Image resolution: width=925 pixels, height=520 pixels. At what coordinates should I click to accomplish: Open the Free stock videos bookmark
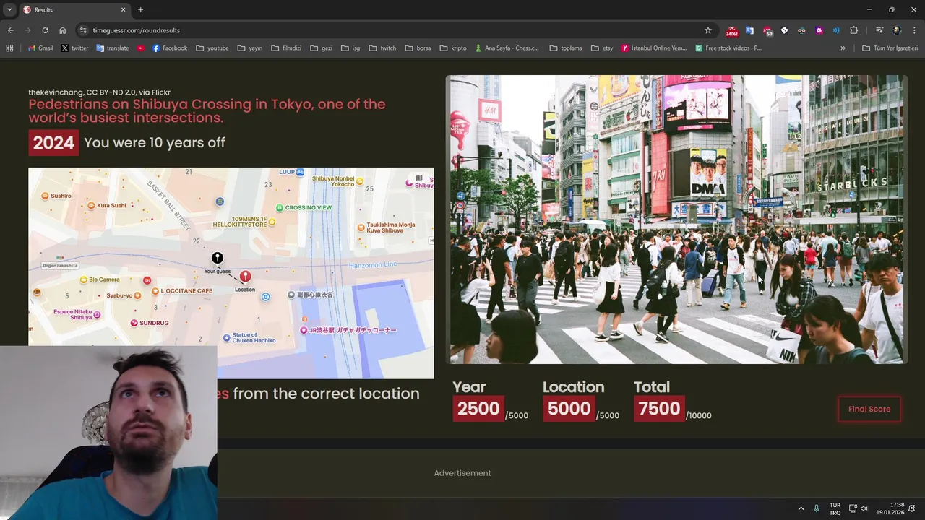(x=728, y=48)
